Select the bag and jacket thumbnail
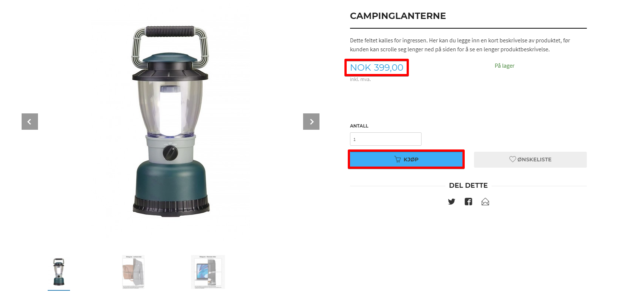 pyautogui.click(x=133, y=272)
